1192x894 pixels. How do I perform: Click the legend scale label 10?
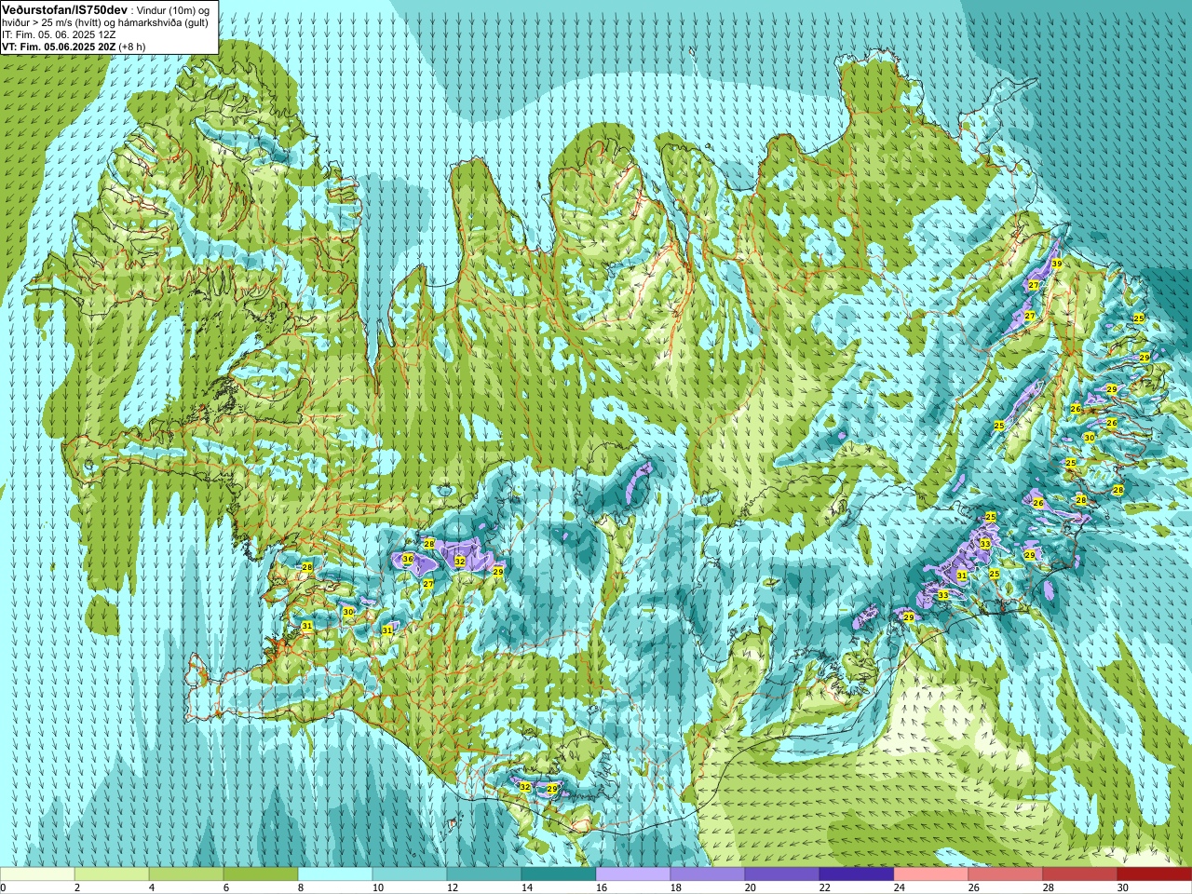tap(378, 888)
